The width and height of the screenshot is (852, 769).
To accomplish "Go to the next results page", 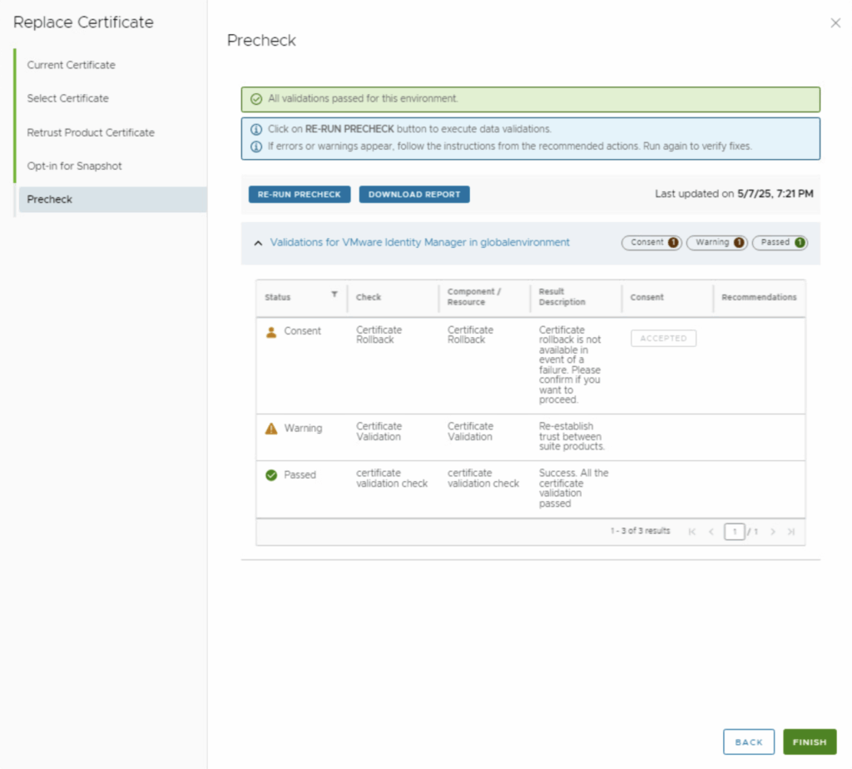I will (x=773, y=532).
